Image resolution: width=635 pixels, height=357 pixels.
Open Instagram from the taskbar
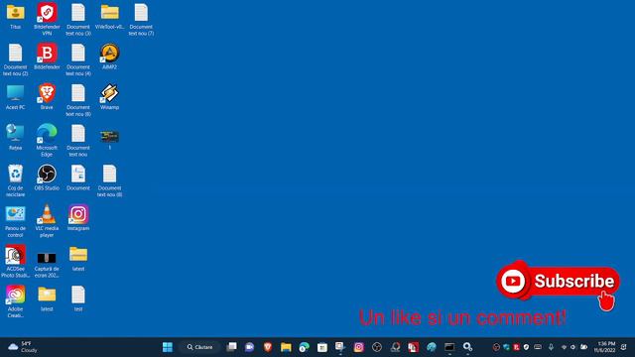(x=359, y=347)
